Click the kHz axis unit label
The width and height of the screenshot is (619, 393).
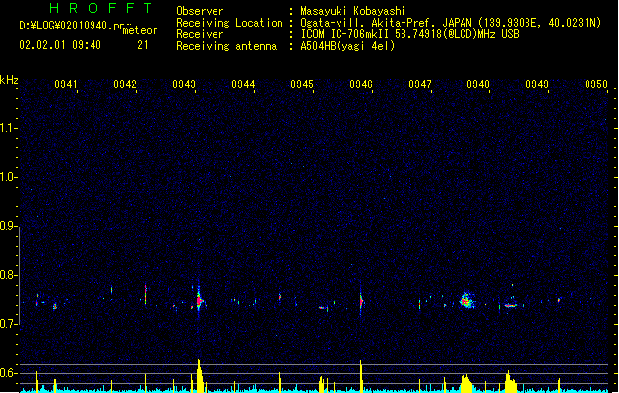9,80
